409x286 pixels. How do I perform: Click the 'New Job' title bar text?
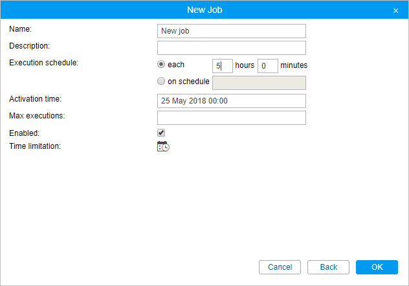pos(204,10)
